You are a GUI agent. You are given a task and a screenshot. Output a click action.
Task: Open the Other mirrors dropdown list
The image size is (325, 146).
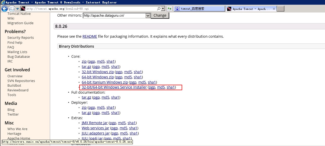[148, 15]
